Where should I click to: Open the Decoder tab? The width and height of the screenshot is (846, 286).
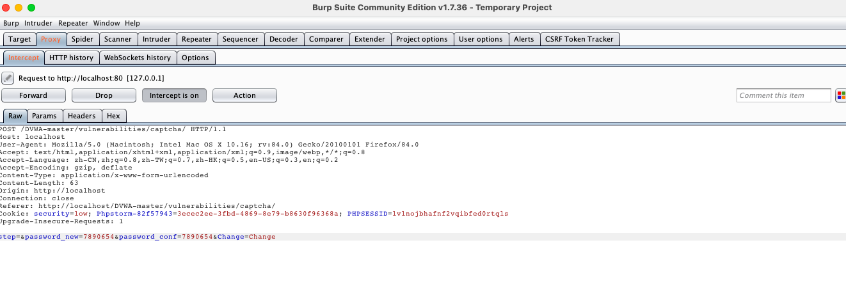coord(283,39)
